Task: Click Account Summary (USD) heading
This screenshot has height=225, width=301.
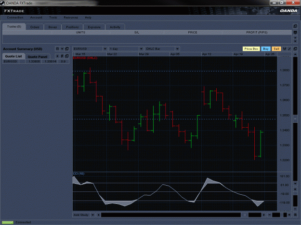Action: [23, 49]
